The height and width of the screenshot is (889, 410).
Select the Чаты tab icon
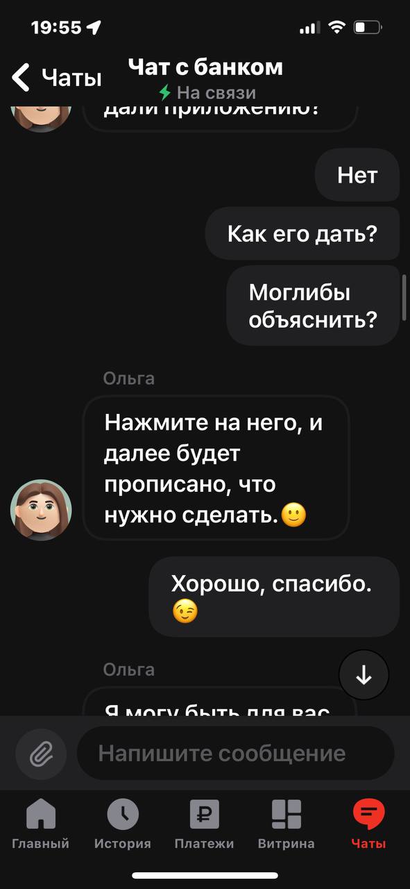point(368,815)
